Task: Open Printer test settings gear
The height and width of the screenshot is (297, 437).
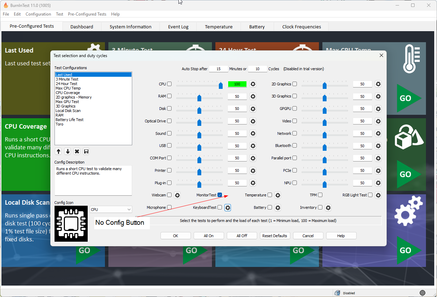Action: coord(253,170)
